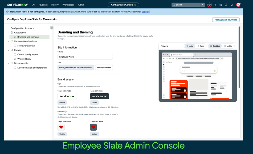Switch preview to Desktop view
Image resolution: width=253 pixels, height=154 pixels.
215,46
